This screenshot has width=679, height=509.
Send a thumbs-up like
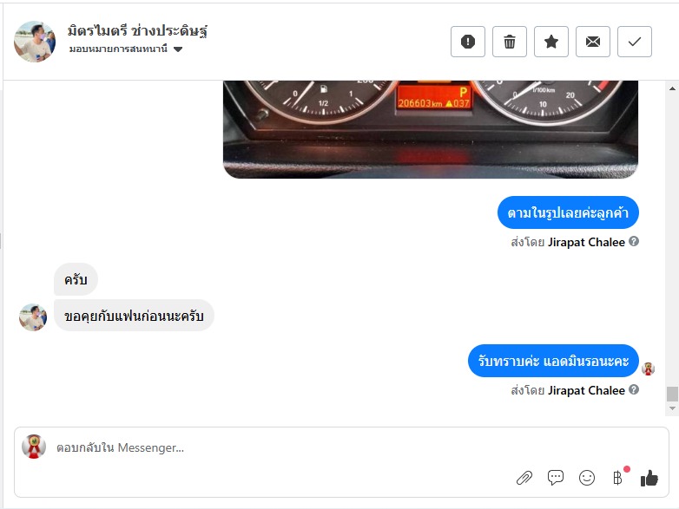click(x=649, y=478)
